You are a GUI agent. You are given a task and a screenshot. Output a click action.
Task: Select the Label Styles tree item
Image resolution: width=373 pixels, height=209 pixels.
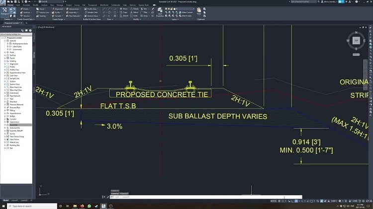click(17, 47)
